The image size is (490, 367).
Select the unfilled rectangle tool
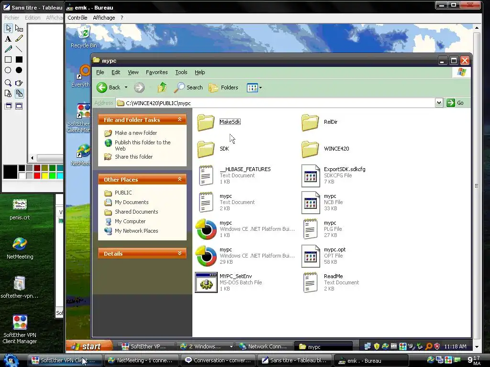pyautogui.click(x=9, y=60)
